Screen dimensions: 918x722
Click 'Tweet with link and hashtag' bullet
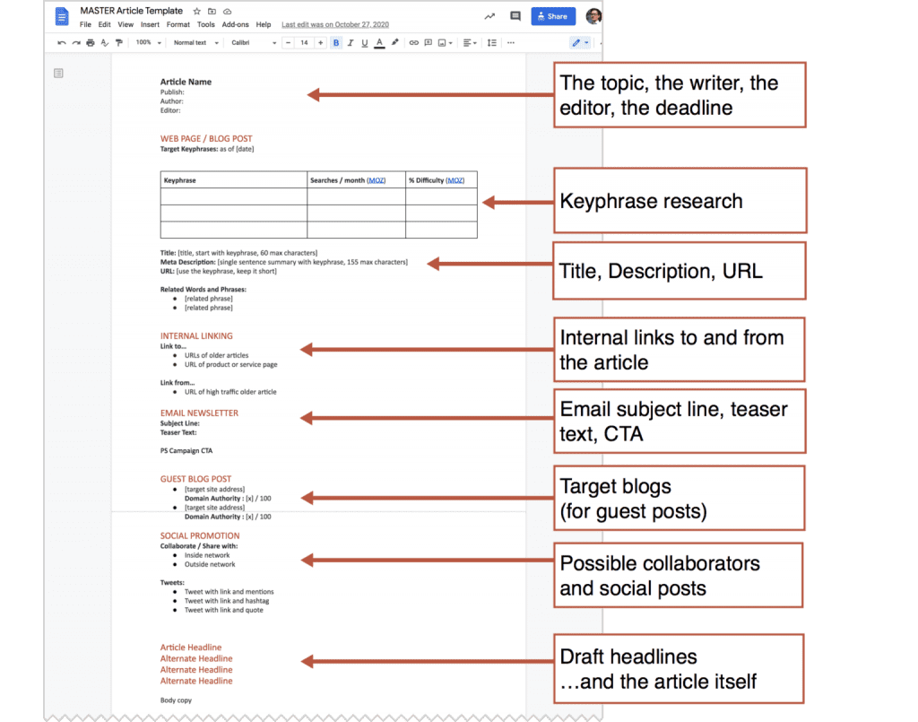pyautogui.click(x=227, y=602)
